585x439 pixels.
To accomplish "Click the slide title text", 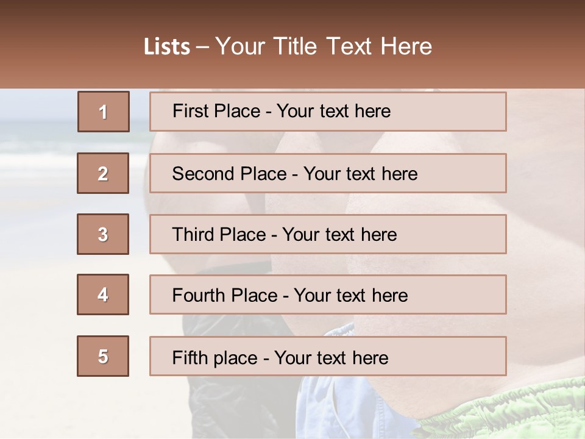I will 288,46.
